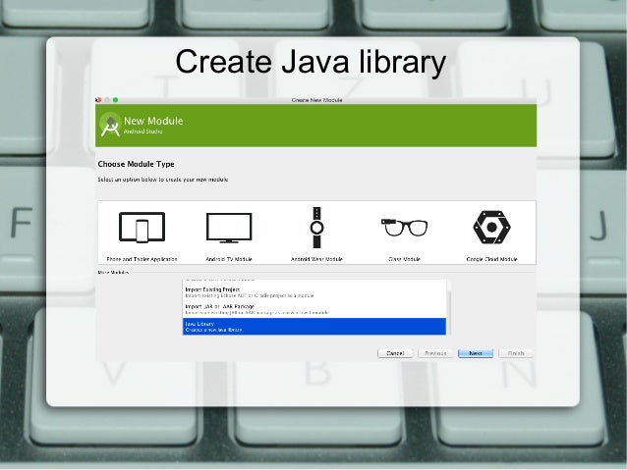Click the Previous button
The image size is (627, 470).
pos(435,353)
